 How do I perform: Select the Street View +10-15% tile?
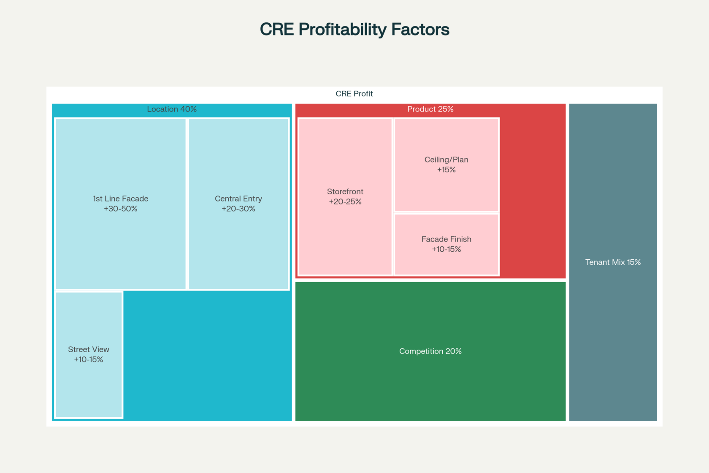click(x=89, y=355)
